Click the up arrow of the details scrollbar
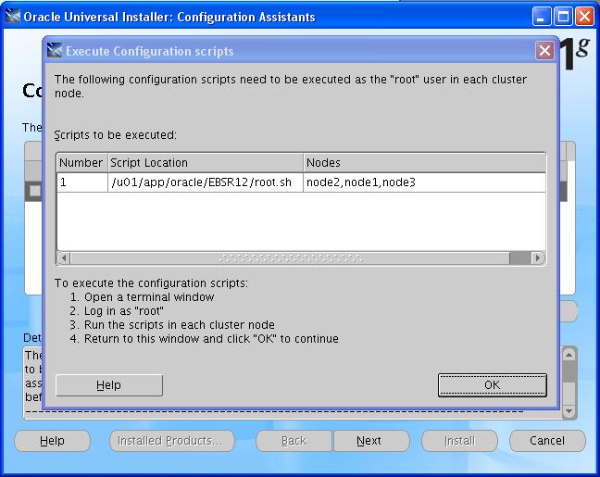600x477 pixels. pos(569,354)
